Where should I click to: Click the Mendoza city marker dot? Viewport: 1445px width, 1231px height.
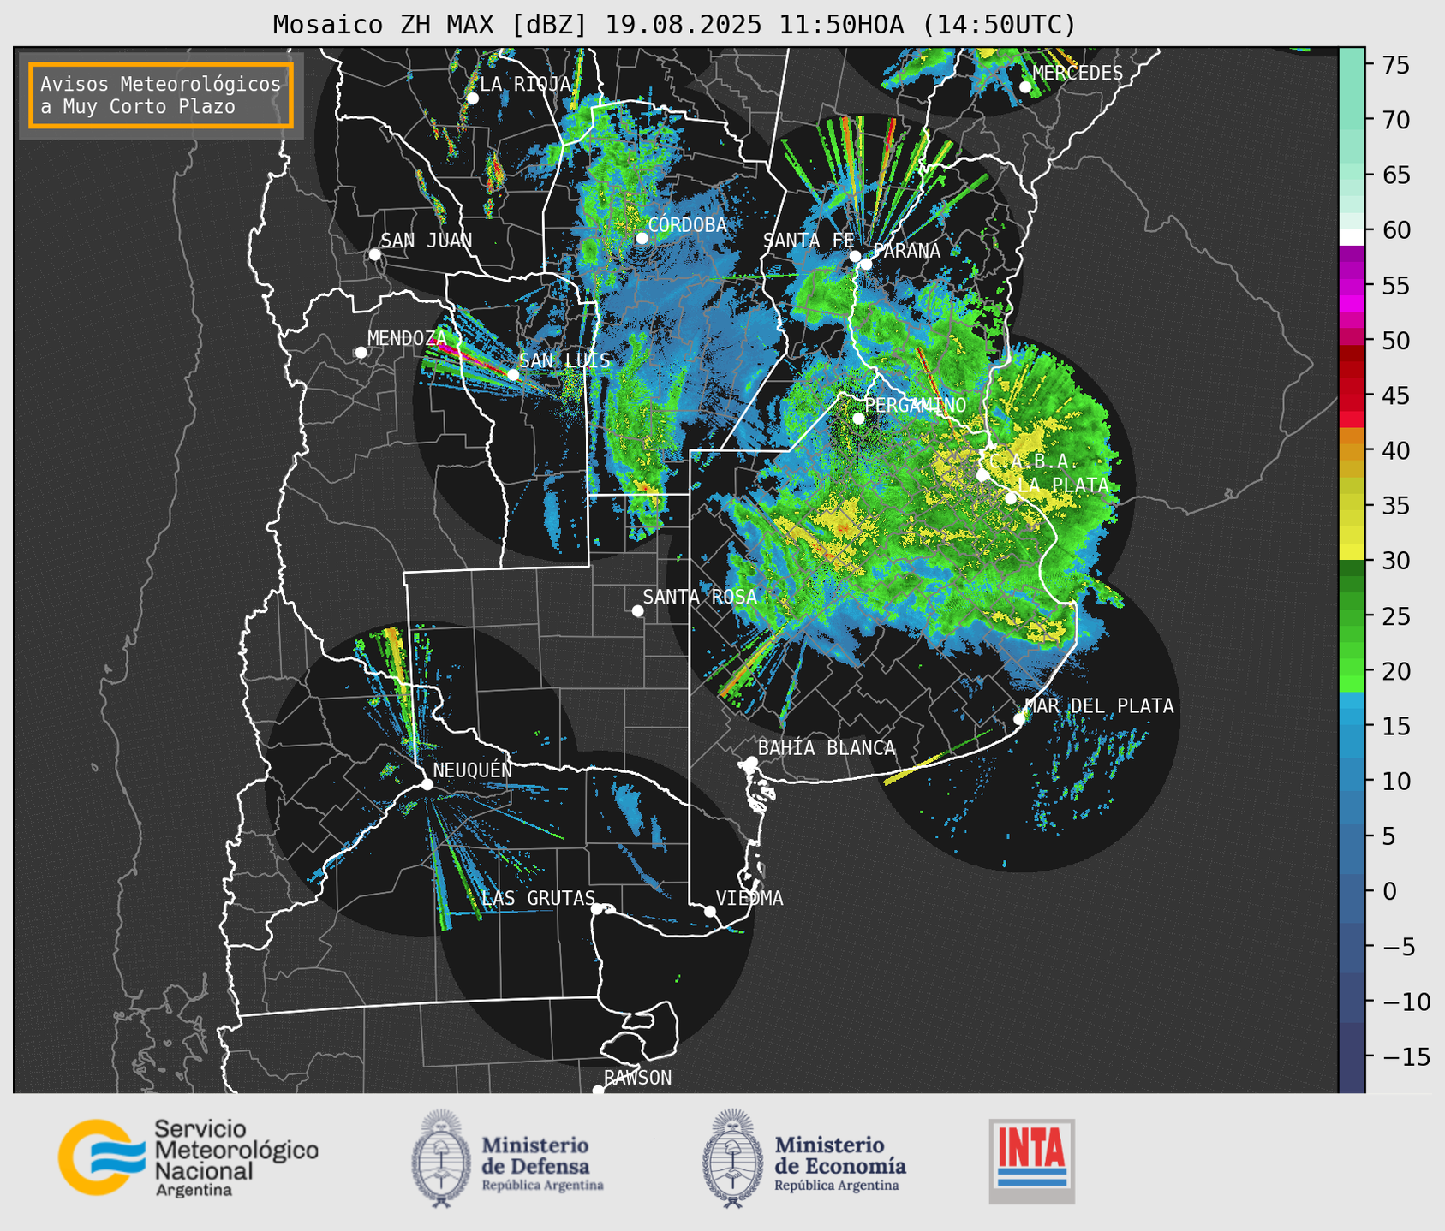361,353
